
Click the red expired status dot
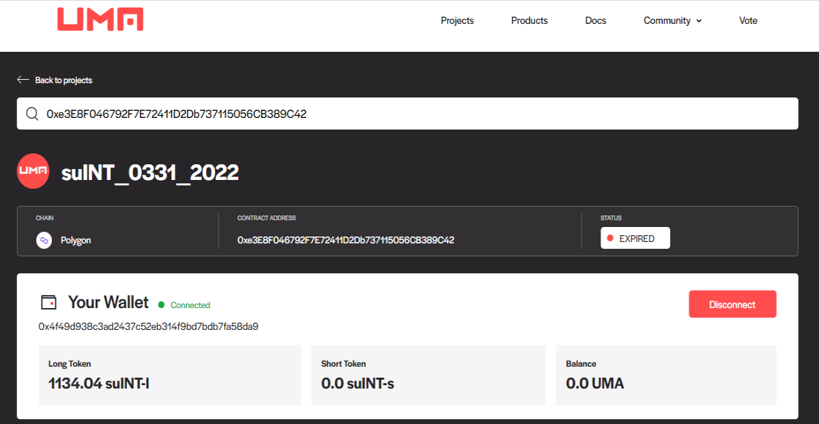click(610, 239)
